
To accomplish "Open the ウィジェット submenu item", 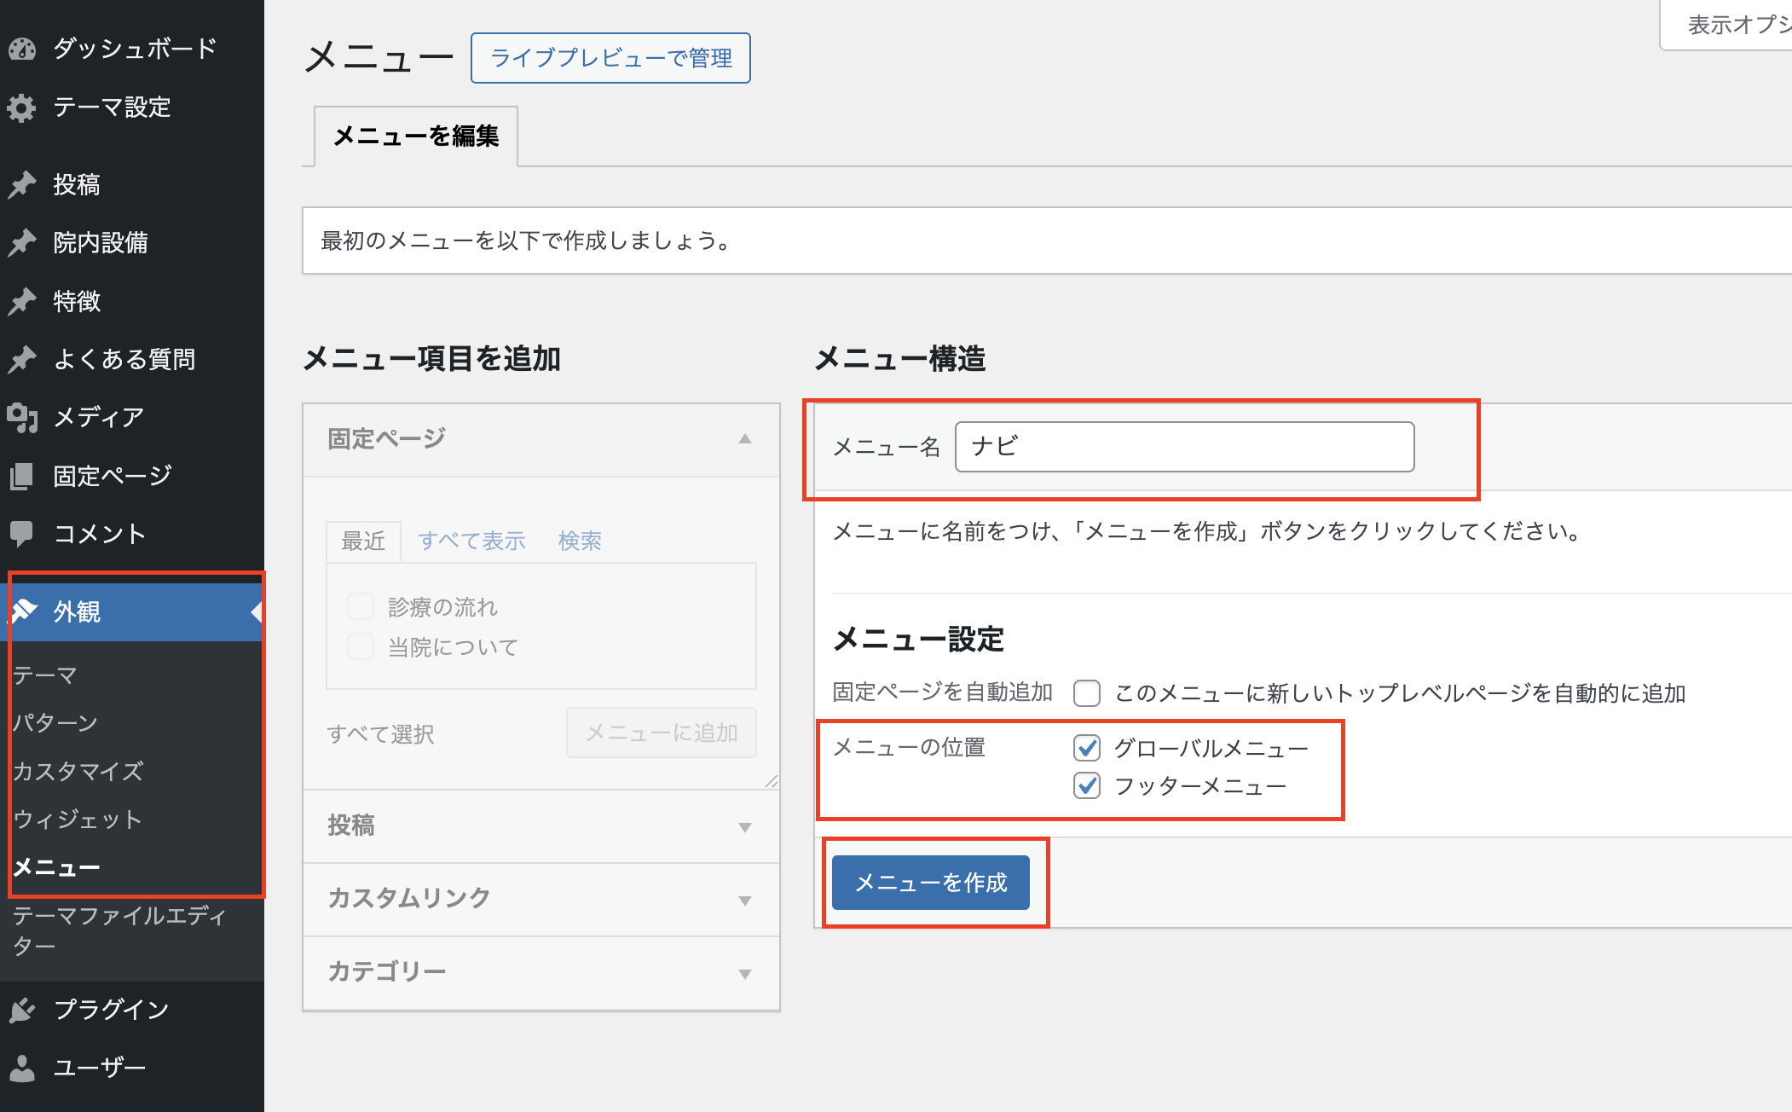I will [78, 820].
